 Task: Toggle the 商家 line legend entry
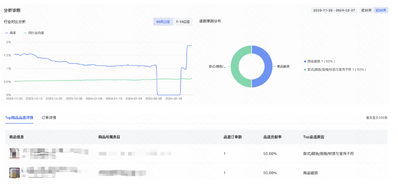pos(11,33)
